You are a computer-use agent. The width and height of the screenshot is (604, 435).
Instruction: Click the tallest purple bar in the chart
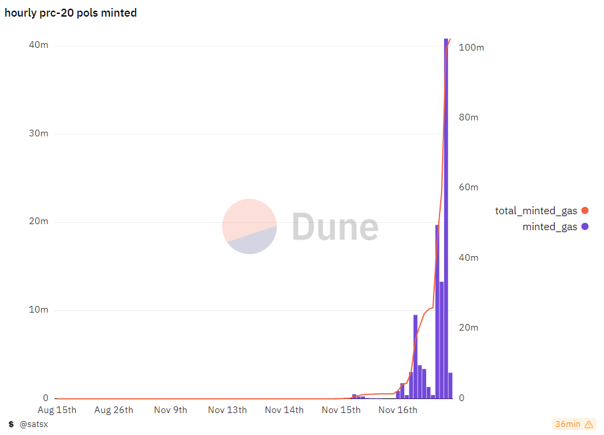tap(446, 219)
